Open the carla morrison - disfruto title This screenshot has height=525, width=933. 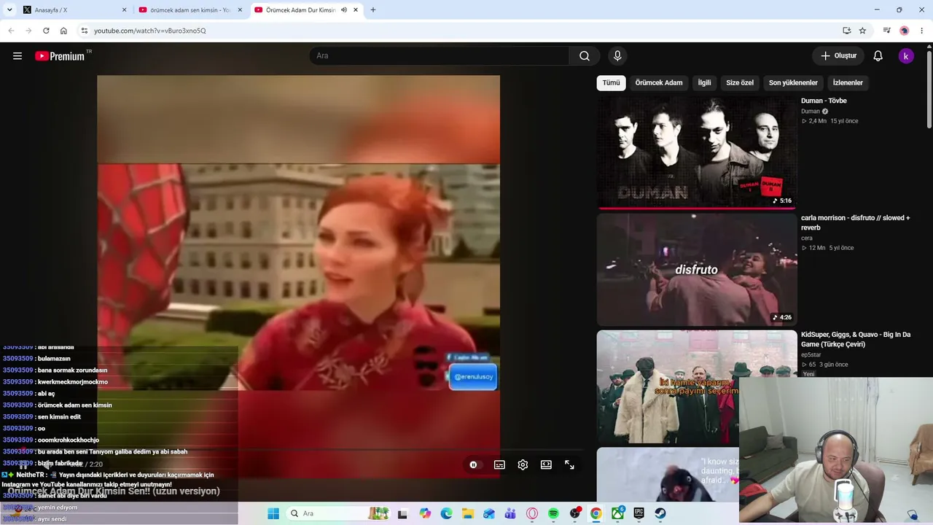tap(856, 222)
